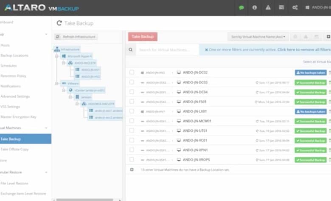Tick the checkbox for ANDO-JN-DC02

132,72
